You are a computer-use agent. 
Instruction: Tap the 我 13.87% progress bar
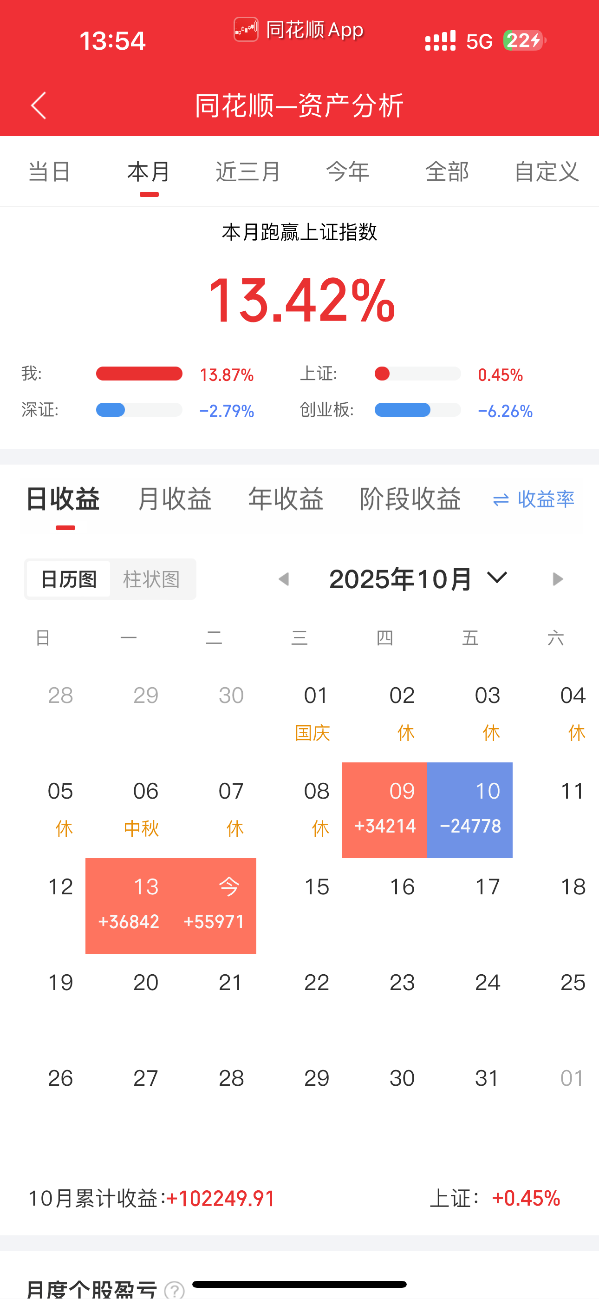pyautogui.click(x=139, y=374)
